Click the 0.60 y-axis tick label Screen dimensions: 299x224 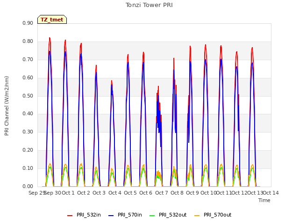pyautogui.click(x=28, y=78)
